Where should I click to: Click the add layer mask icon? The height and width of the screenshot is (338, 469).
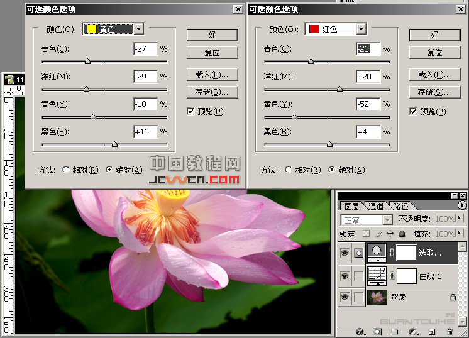tap(377, 331)
